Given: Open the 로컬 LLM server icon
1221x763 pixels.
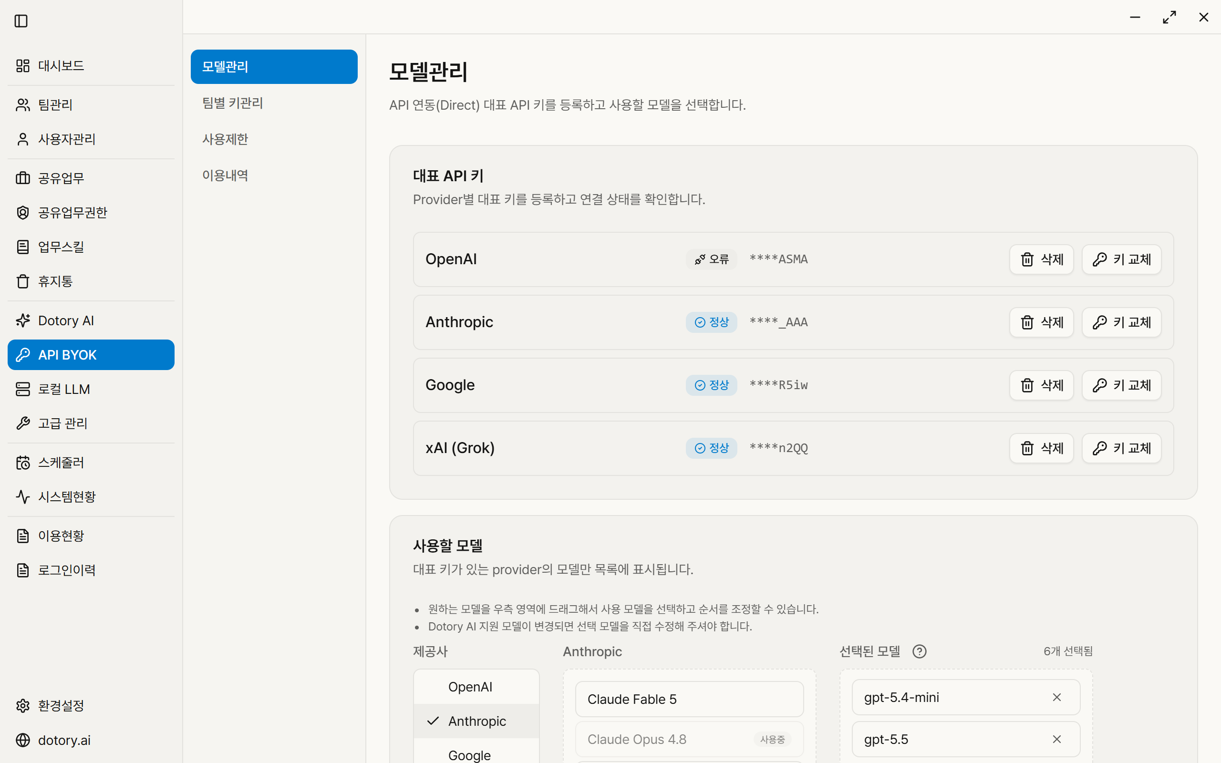Looking at the screenshot, I should pos(23,389).
